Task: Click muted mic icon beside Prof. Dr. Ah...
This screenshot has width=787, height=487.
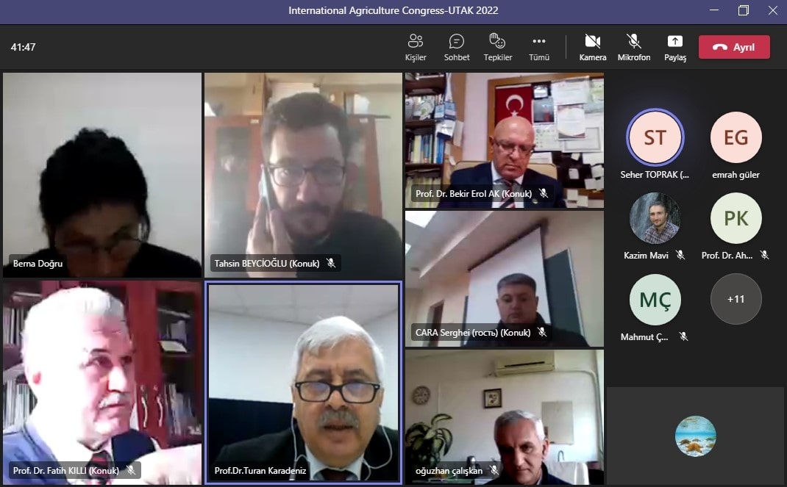Action: (x=764, y=255)
